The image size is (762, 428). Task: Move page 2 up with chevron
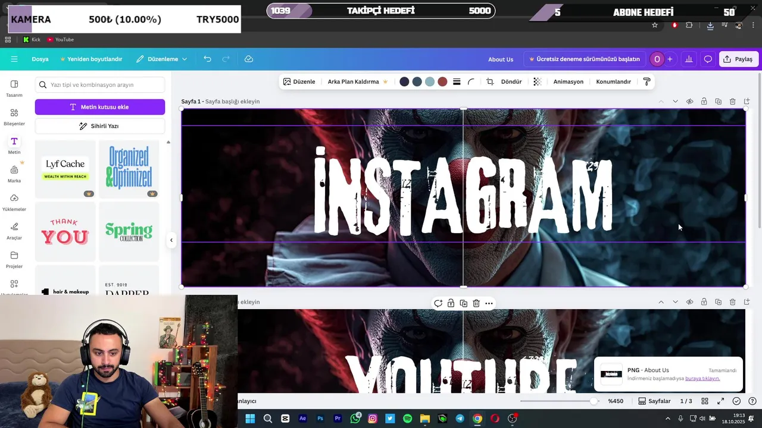point(661,302)
